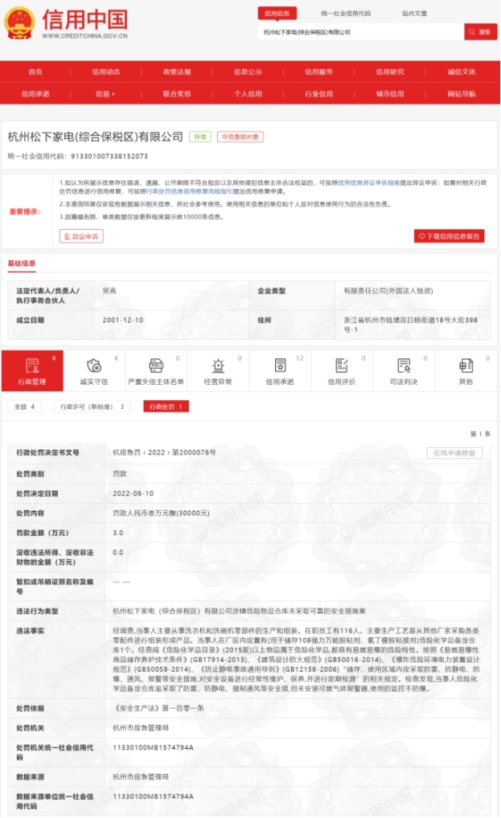Click the Credit China national emblem logo

click(x=19, y=22)
